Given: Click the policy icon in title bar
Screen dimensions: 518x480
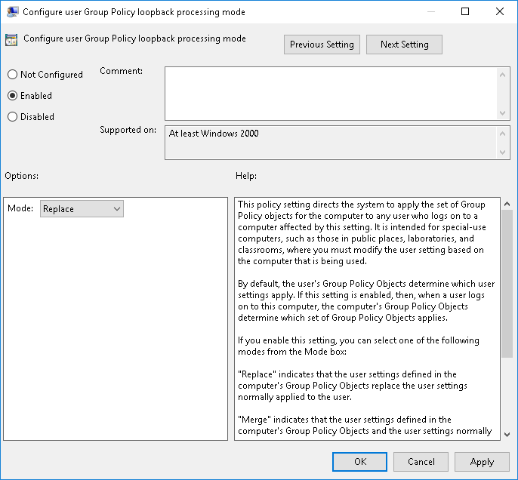Looking at the screenshot, I should point(13,12).
